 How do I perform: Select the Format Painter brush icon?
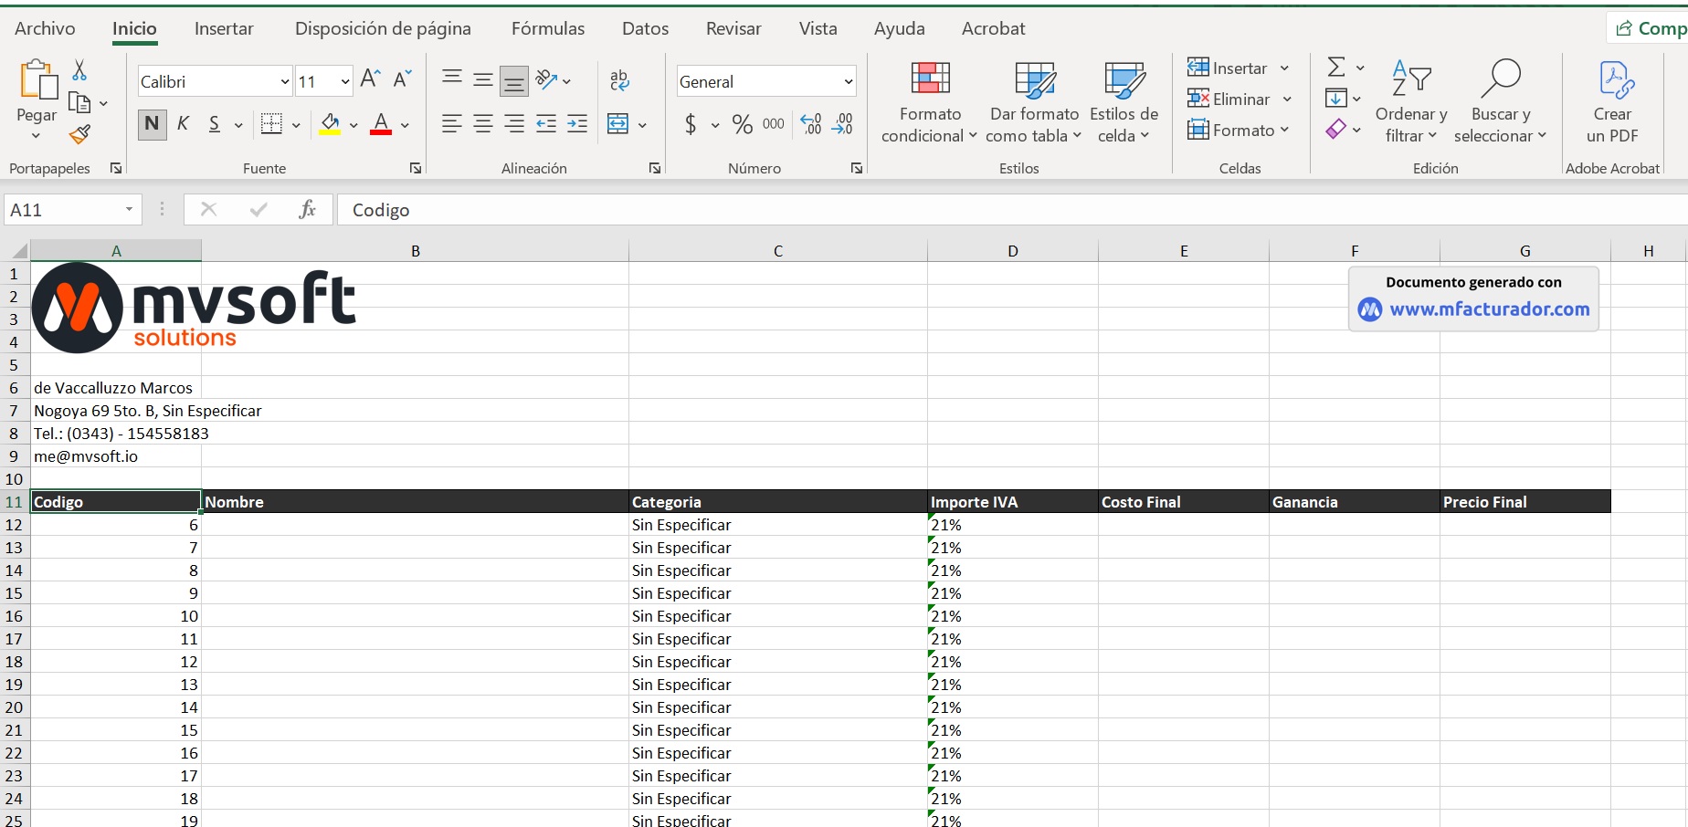click(79, 135)
